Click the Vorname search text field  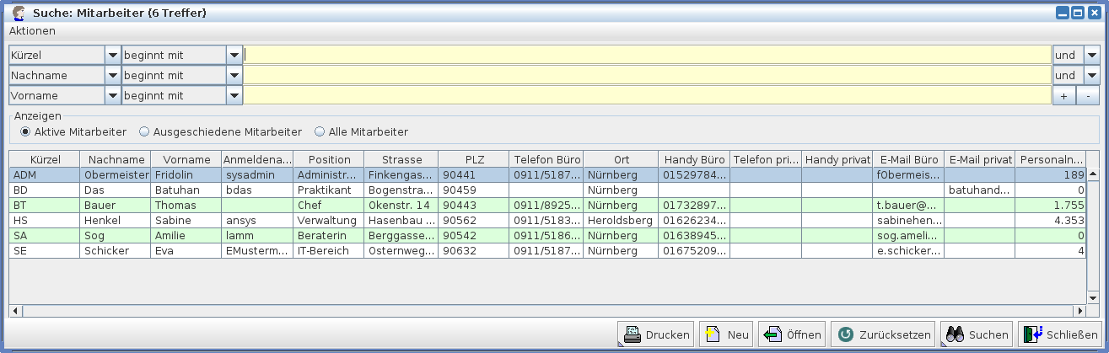647,96
